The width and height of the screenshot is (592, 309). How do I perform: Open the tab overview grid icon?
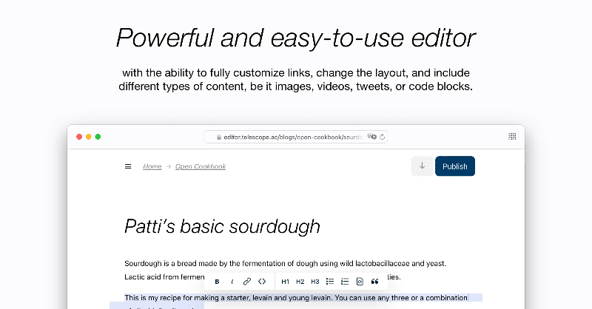point(512,137)
